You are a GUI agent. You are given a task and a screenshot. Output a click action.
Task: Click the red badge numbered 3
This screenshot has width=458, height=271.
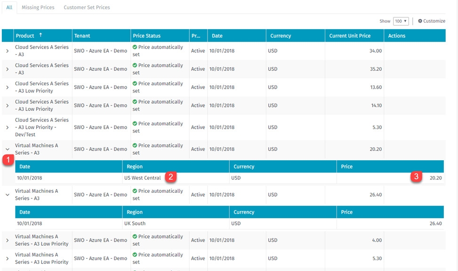click(416, 177)
